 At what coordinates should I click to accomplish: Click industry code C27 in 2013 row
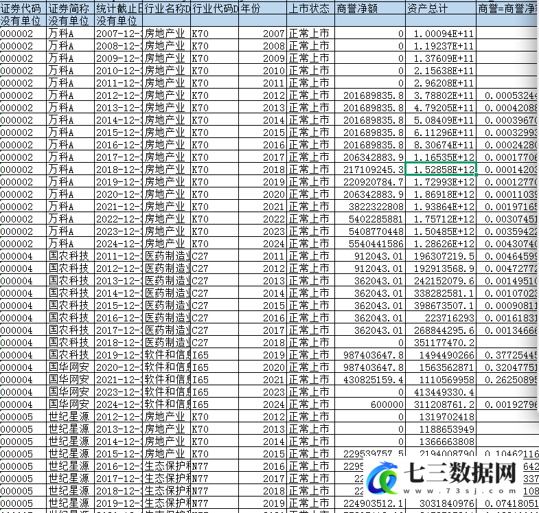[214, 281]
